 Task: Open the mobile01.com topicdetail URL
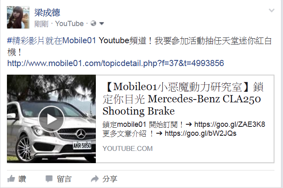115,63
